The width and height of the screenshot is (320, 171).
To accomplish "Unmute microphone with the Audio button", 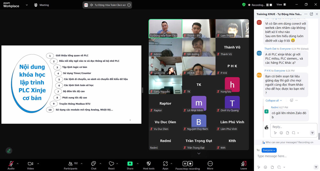I will click(11, 164).
